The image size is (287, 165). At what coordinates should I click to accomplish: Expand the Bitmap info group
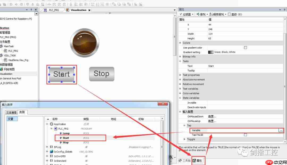[x=180, y=56]
